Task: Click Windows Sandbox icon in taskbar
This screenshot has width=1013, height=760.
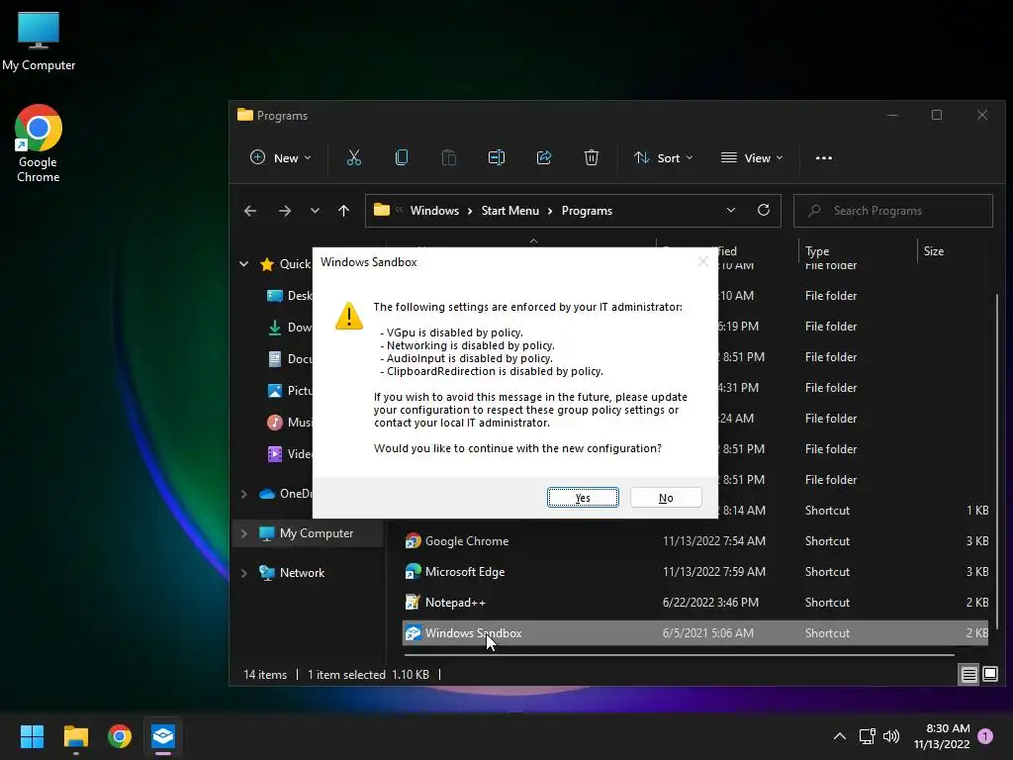Action: (163, 736)
